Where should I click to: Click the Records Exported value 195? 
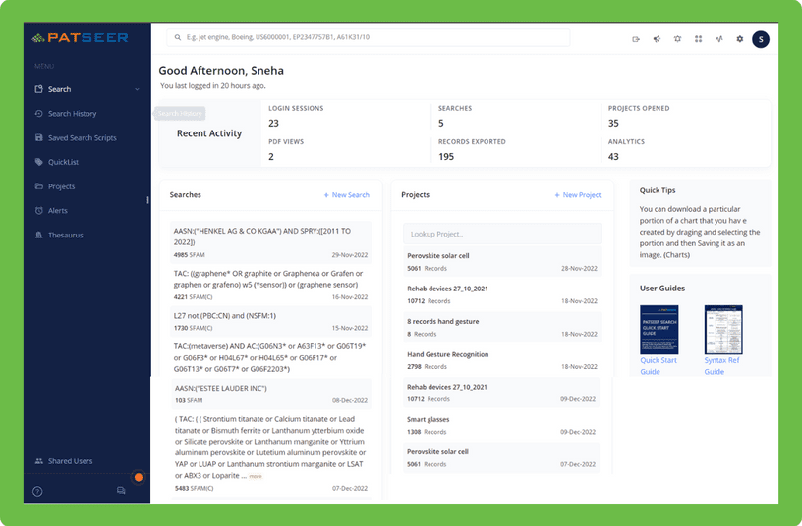point(446,157)
